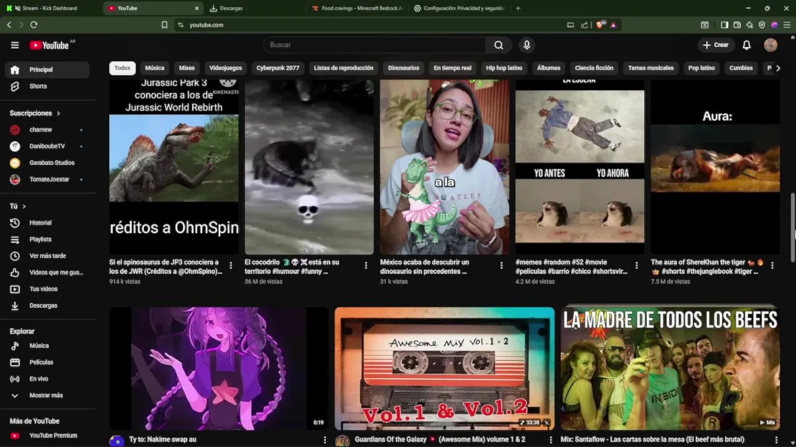Open Ver más tarde list
Screen dimensions: 796x447
[47, 256]
